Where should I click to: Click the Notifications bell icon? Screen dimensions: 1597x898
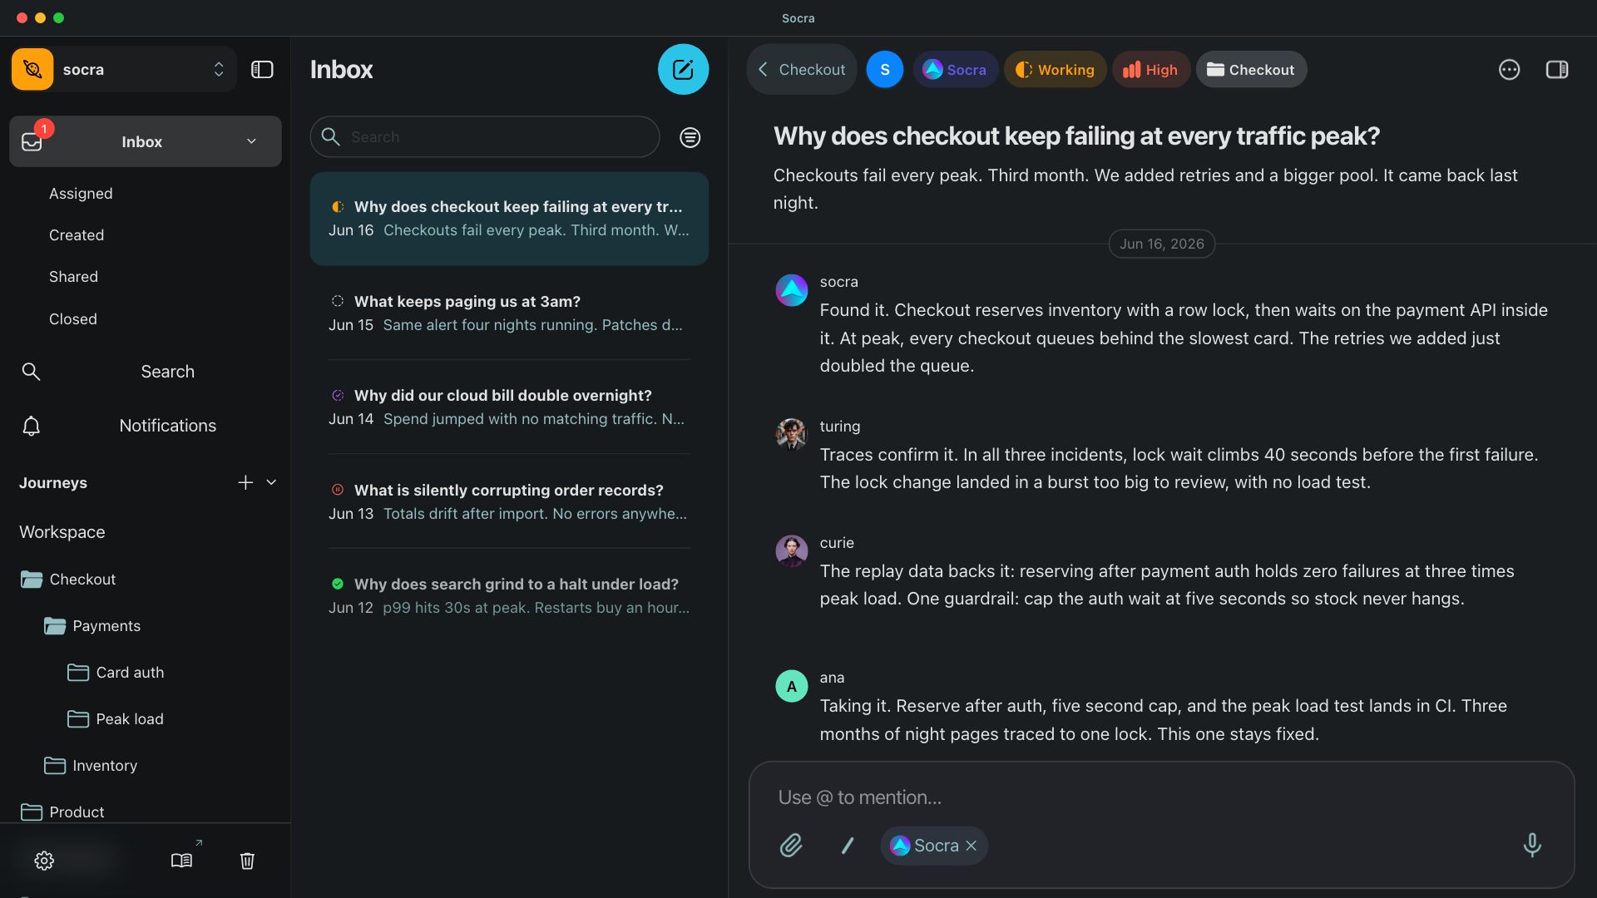31,426
